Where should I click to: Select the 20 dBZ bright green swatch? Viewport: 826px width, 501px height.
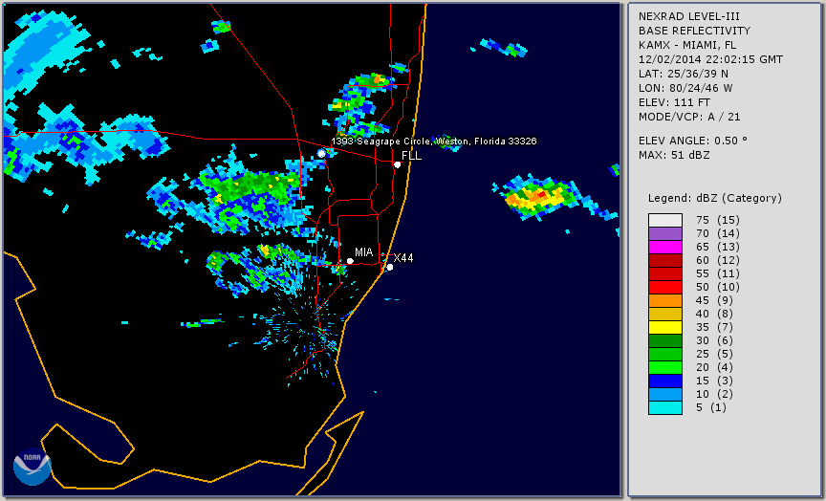[665, 368]
